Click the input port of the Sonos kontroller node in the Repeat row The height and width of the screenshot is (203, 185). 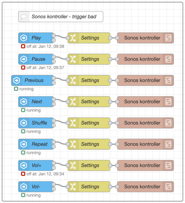117,144
